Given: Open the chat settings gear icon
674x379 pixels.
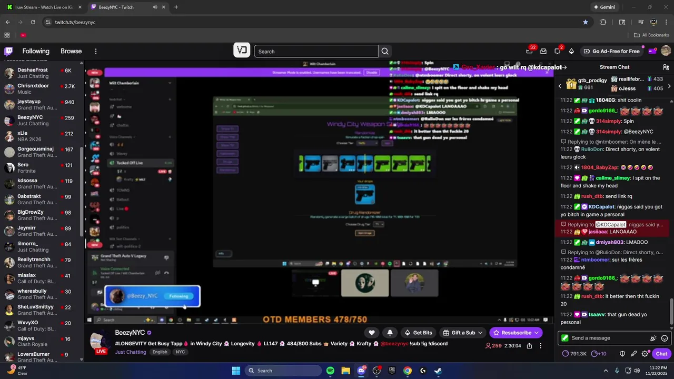Looking at the screenshot, I should (645, 354).
